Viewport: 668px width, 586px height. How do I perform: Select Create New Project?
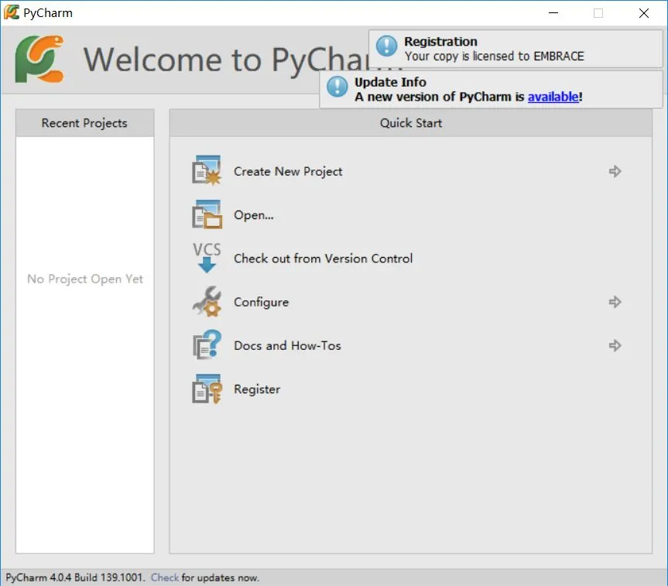pyautogui.click(x=288, y=171)
